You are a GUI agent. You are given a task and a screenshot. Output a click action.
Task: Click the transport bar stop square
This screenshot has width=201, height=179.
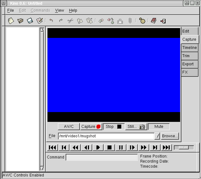point(109,147)
